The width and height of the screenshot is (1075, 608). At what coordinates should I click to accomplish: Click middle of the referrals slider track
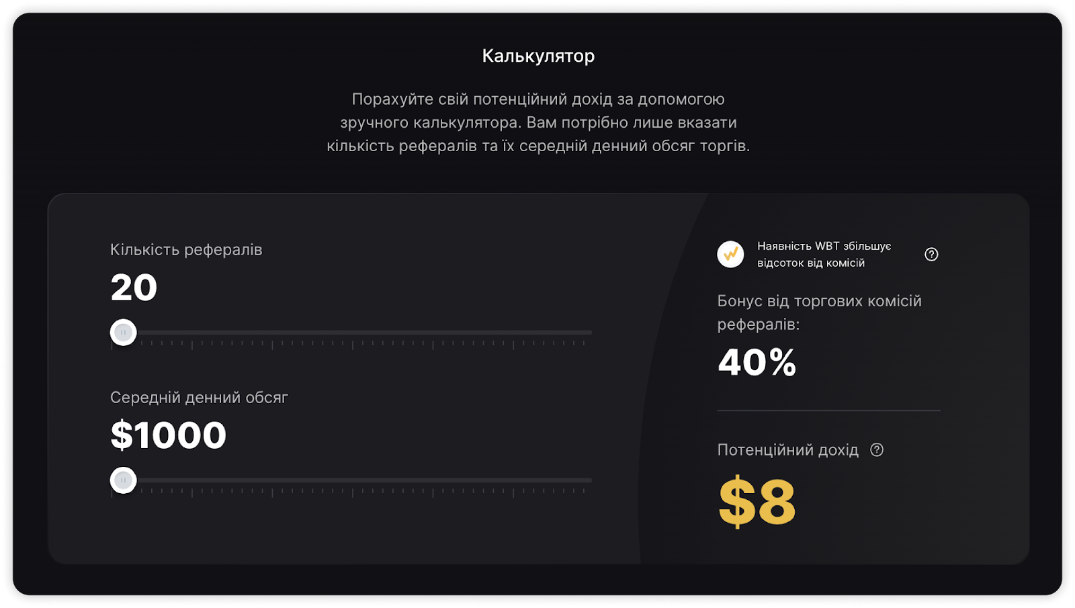(351, 333)
